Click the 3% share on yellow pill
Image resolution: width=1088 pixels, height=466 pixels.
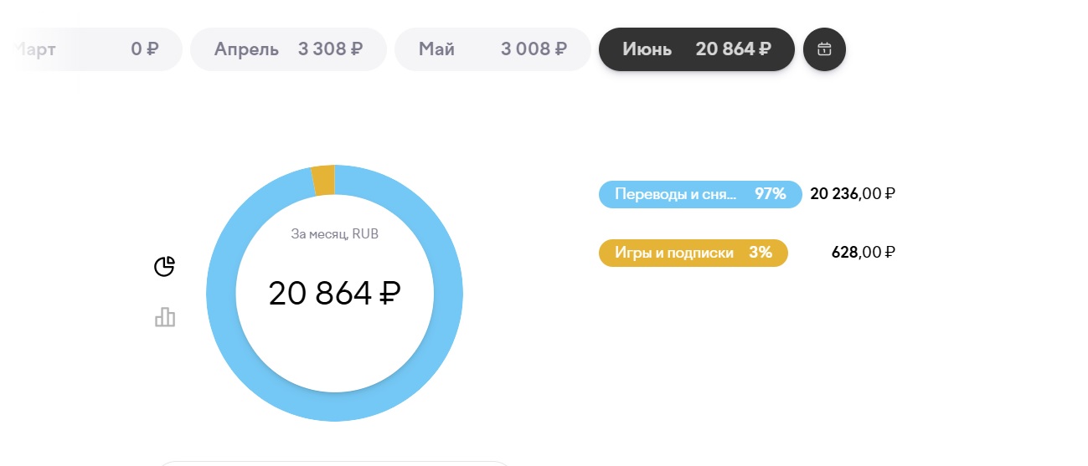point(760,253)
